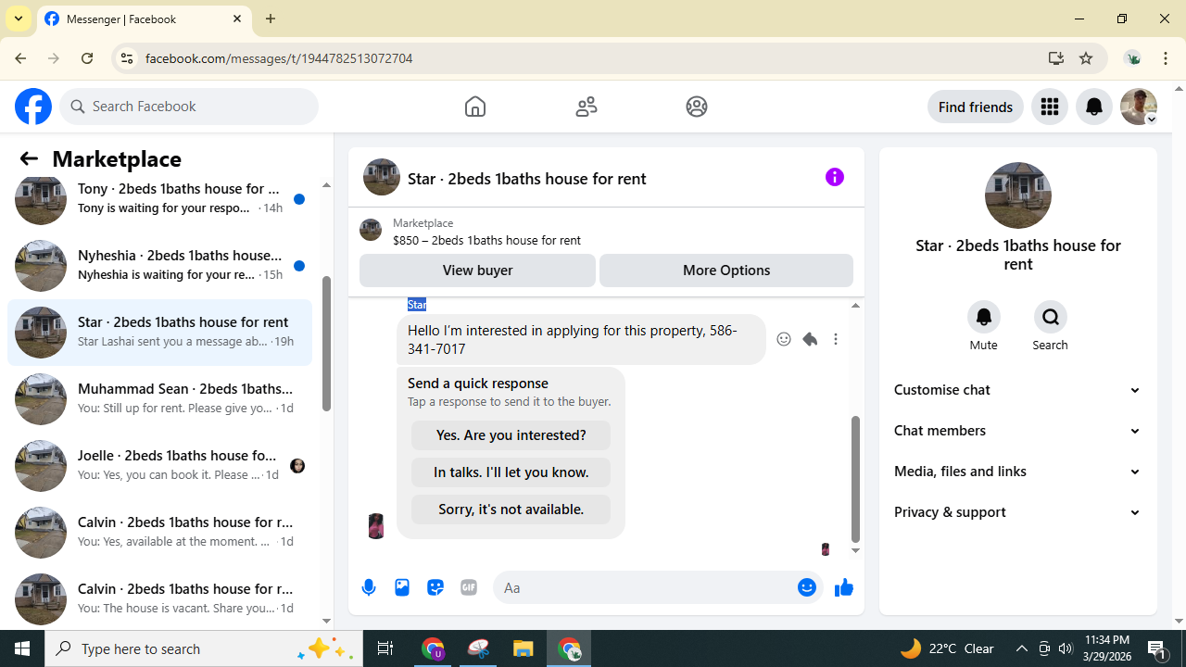Send quick response Sorry, it's not available.
Image resolution: width=1186 pixels, height=667 pixels.
[511, 510]
